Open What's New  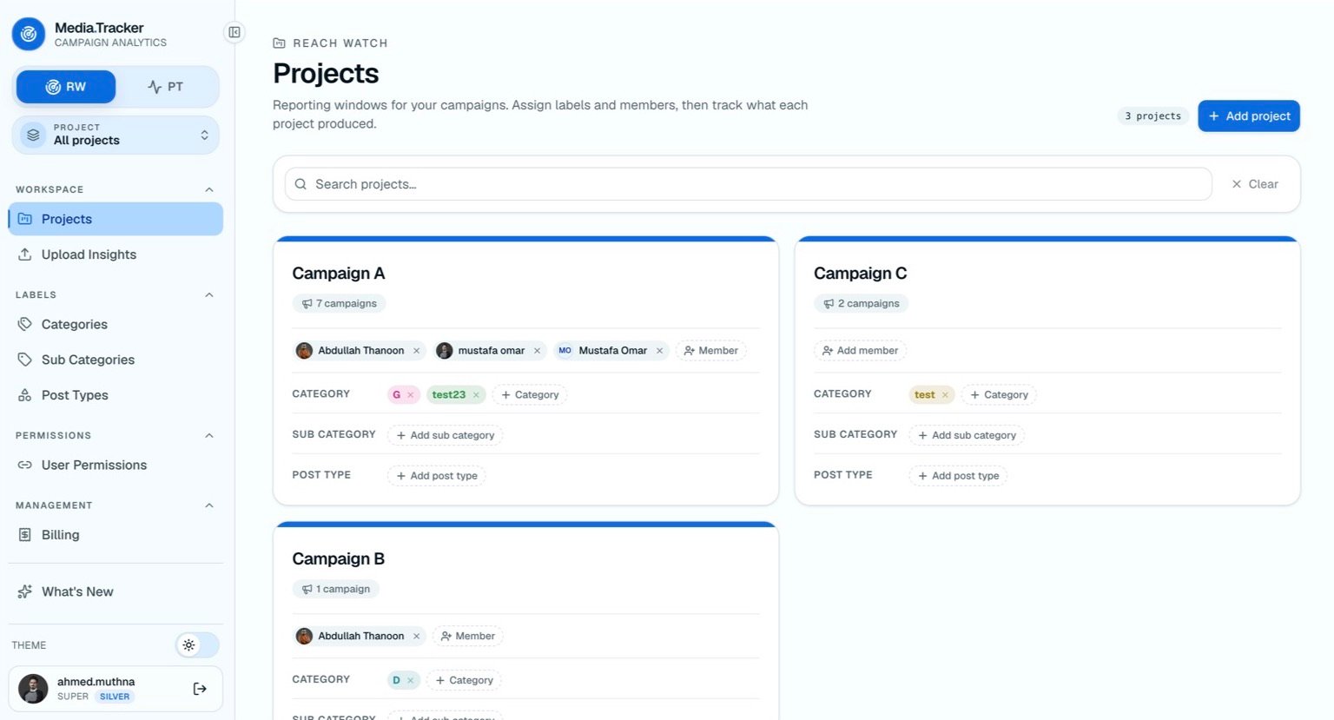coord(116,592)
